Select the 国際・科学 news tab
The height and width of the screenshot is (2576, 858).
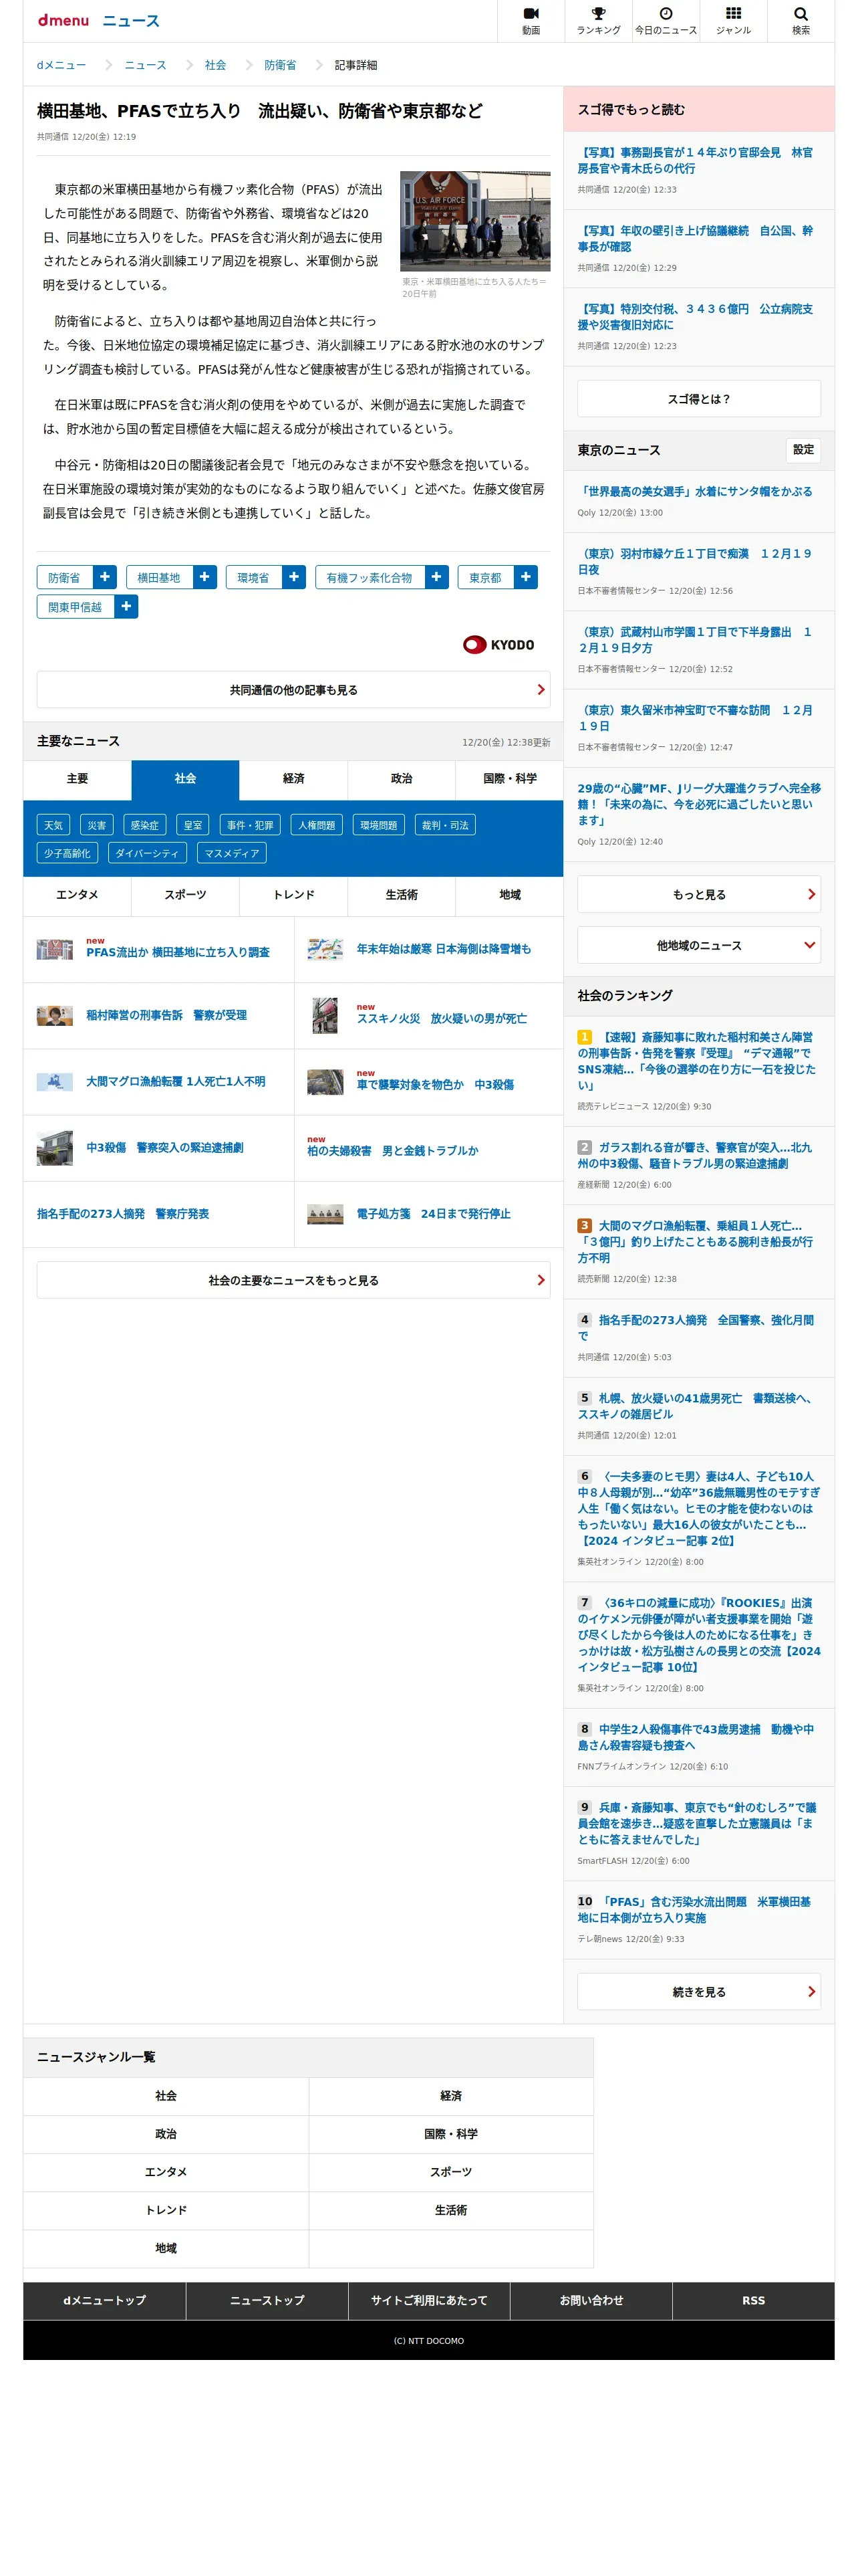click(509, 779)
